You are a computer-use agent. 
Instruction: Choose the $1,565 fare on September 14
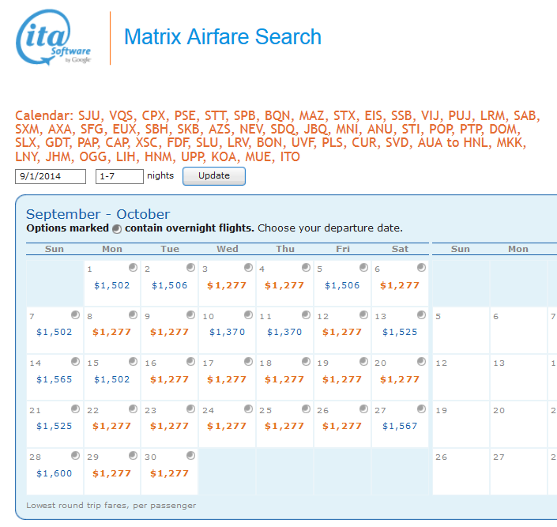54,380
